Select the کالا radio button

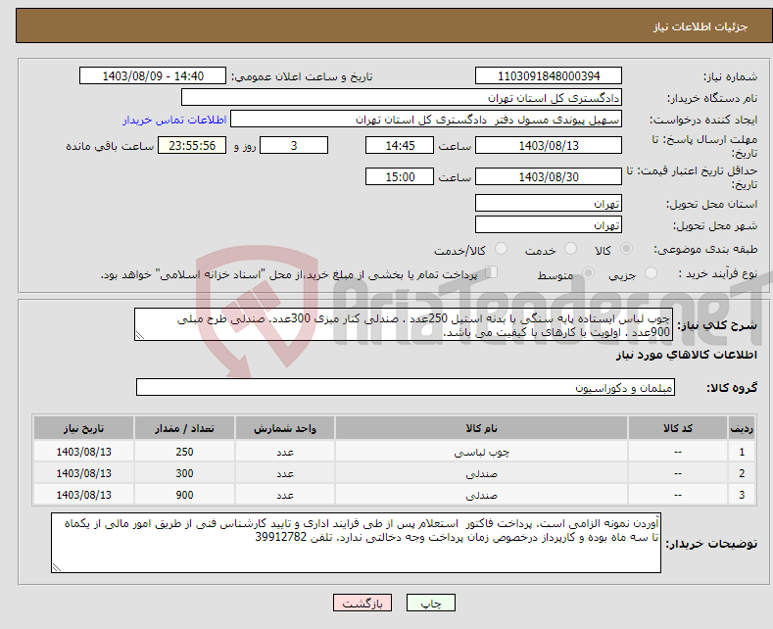tap(626, 249)
